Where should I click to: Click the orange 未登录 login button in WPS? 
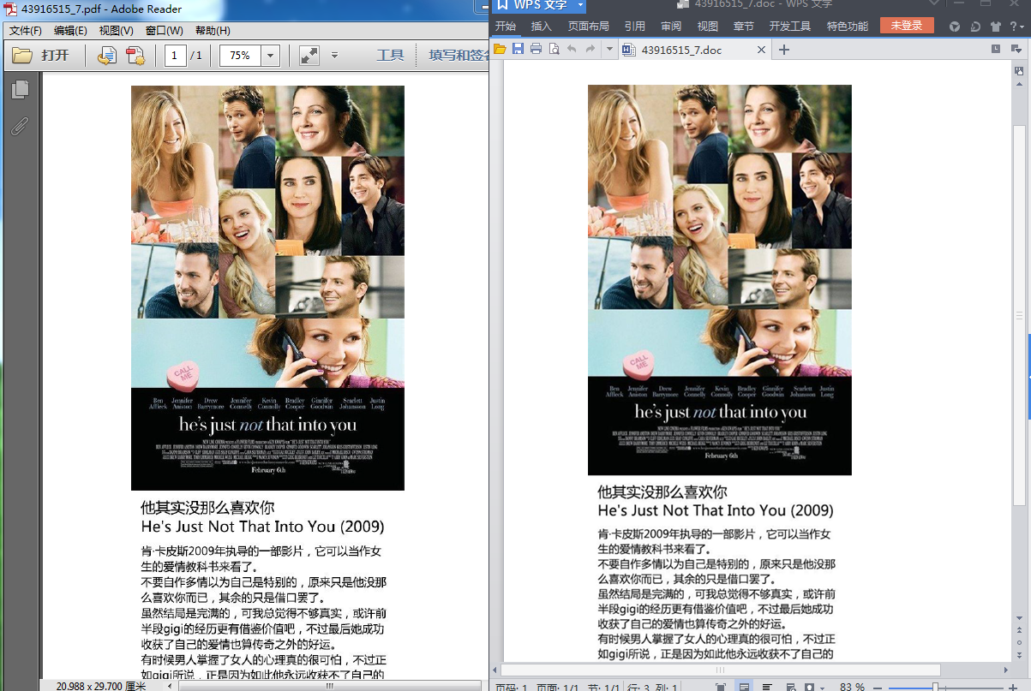(907, 26)
